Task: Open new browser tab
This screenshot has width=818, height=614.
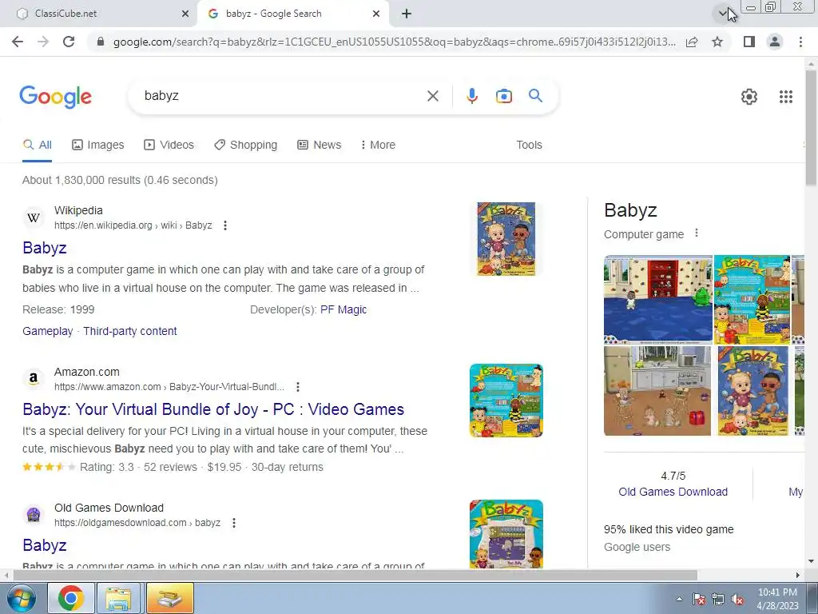Action: [407, 14]
